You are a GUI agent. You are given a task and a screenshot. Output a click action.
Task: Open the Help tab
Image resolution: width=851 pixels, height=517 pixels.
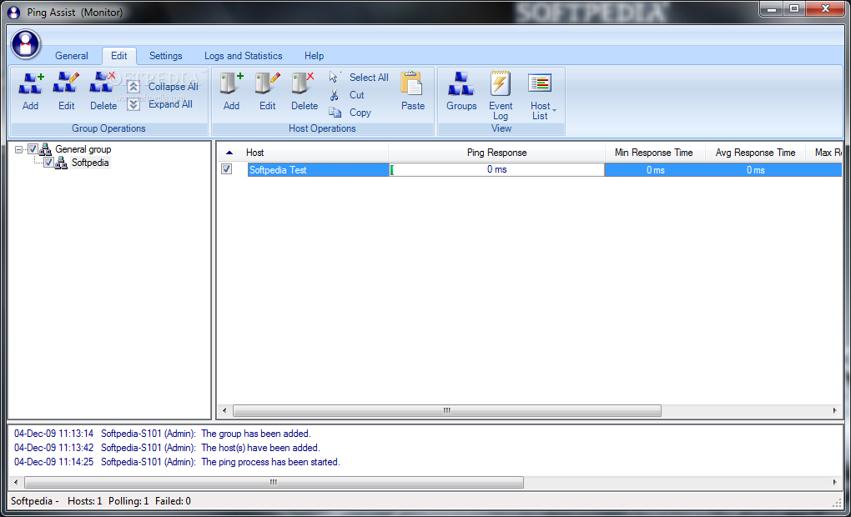(x=314, y=56)
